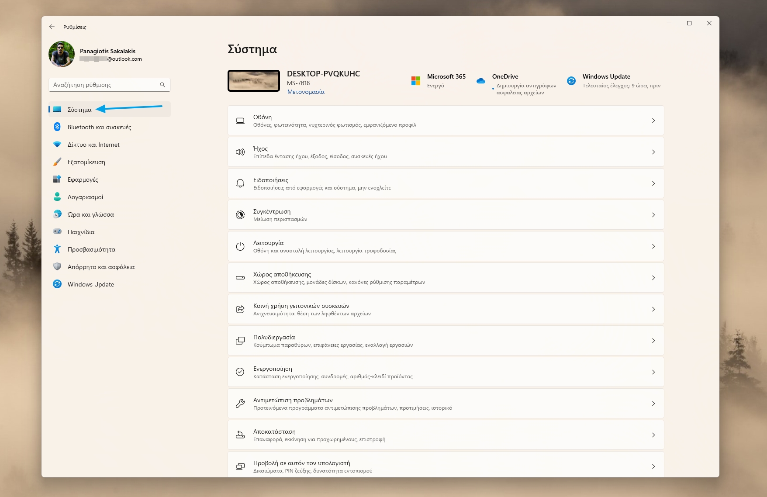This screenshot has height=497, width=767.
Task: Click the desktop wallpaper thumbnail preview
Action: pos(254,81)
